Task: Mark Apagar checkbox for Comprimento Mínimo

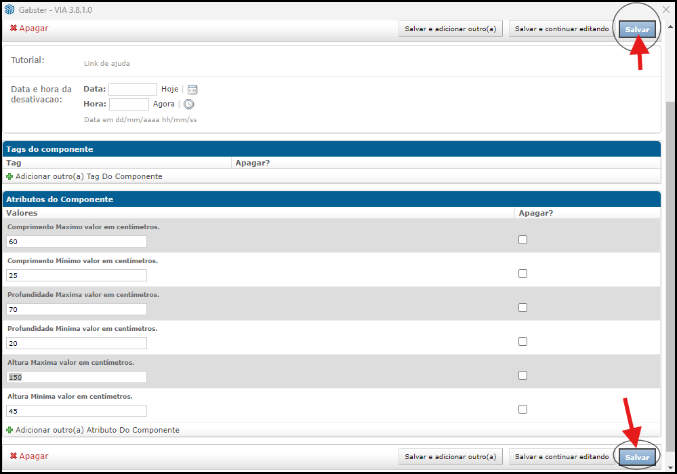Action: [x=522, y=273]
